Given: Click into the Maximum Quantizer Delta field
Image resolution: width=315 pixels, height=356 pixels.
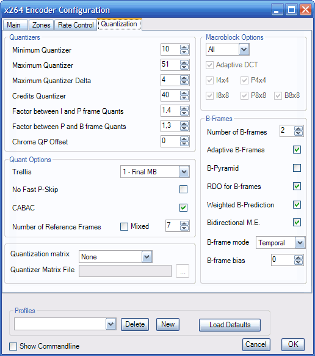Looking at the screenshot, I should point(170,80).
